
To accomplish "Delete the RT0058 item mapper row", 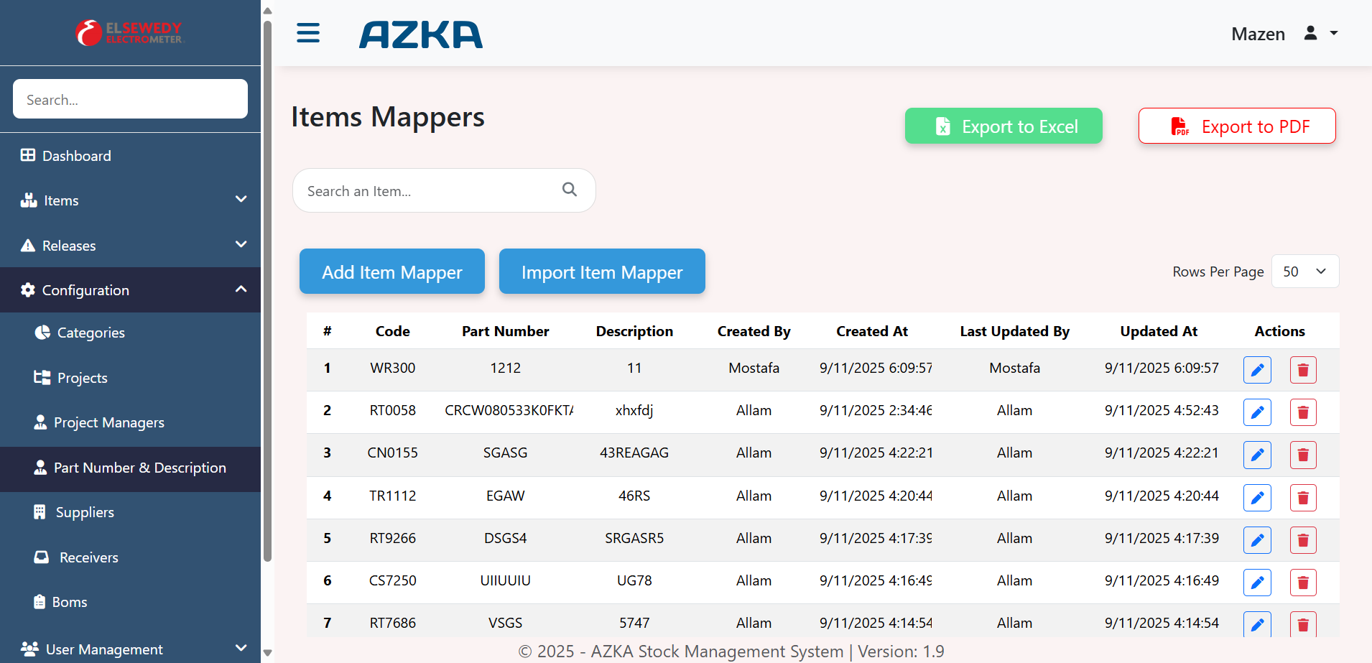I will (1302, 412).
